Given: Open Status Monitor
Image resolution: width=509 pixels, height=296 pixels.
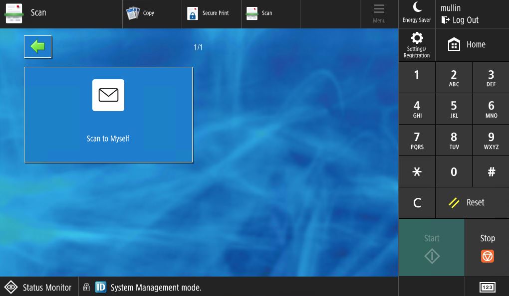Looking at the screenshot, I should 39,287.
